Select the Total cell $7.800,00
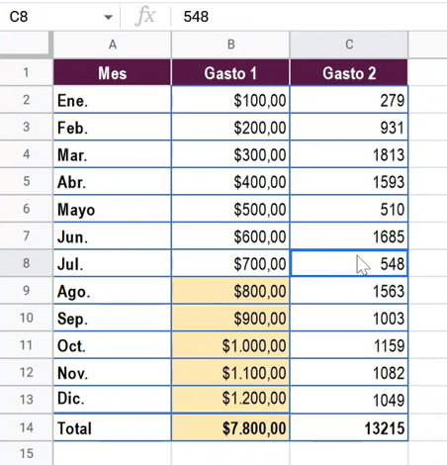447x465 pixels. tap(230, 427)
